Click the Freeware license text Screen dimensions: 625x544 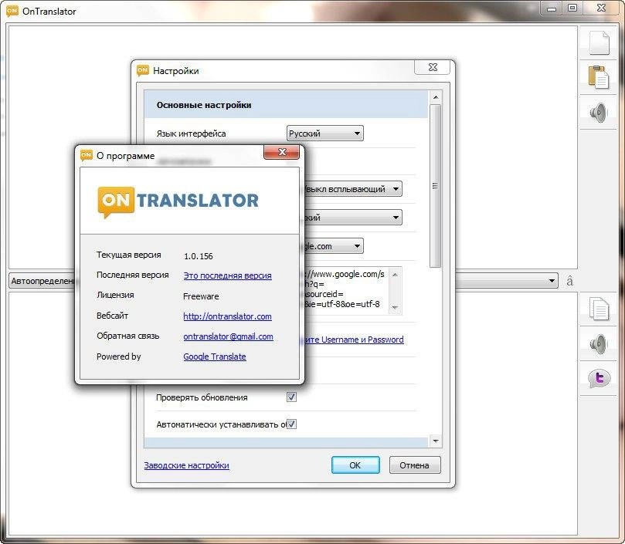pyautogui.click(x=201, y=296)
